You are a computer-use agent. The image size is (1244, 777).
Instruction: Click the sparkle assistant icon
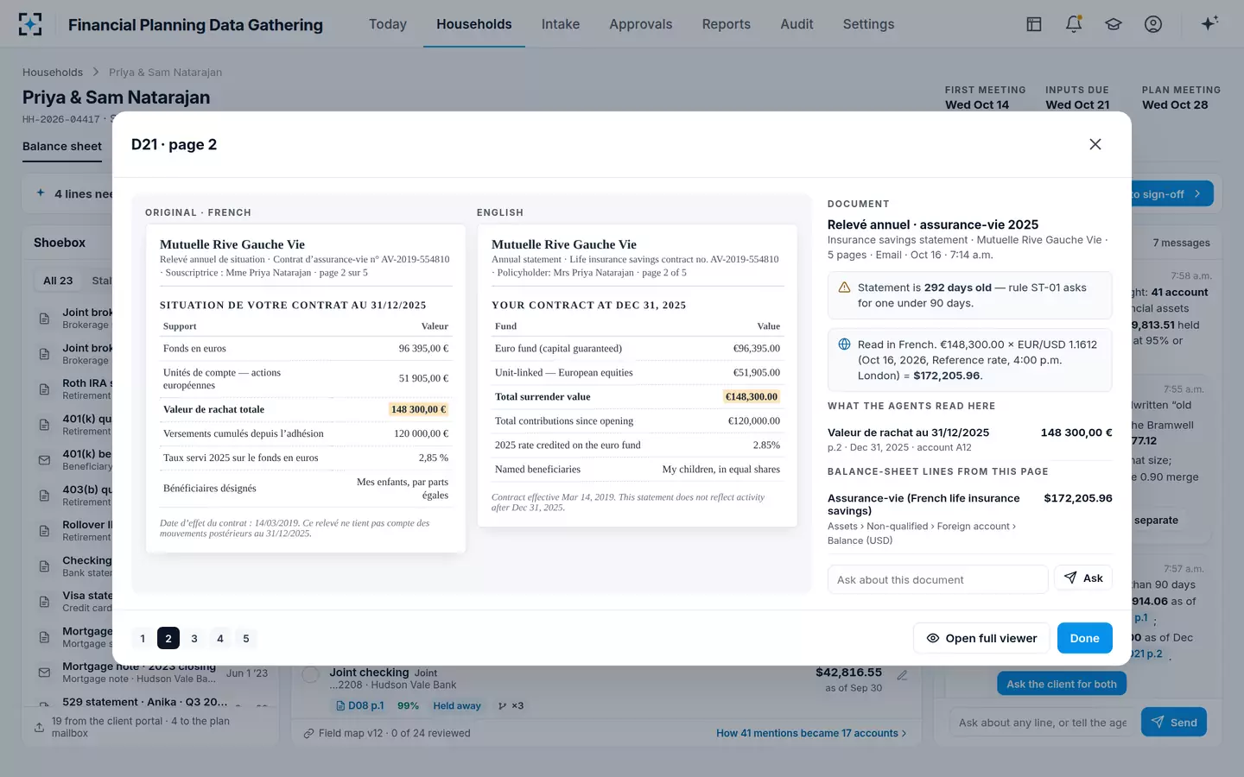coord(1209,23)
